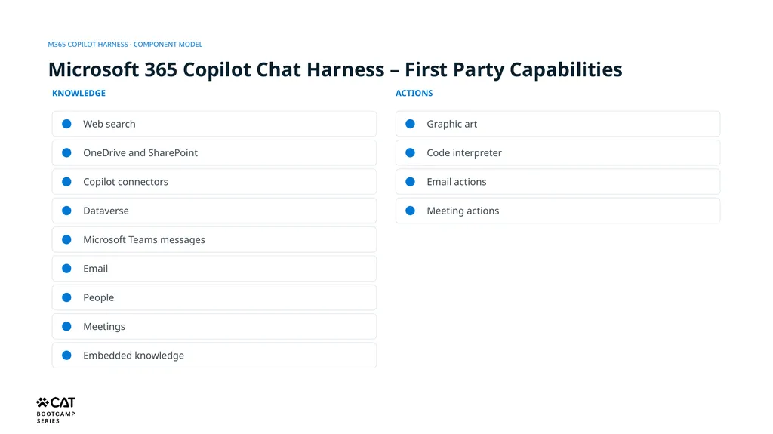Click the blue dot beside Meeting actions
This screenshot has width=773, height=434.
pos(410,211)
